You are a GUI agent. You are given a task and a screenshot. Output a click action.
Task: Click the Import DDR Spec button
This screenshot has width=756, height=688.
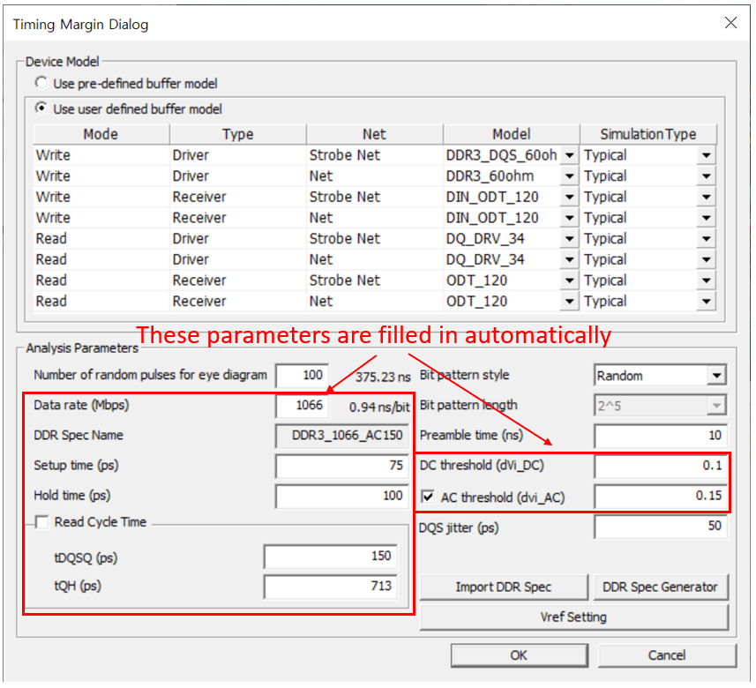pyautogui.click(x=503, y=587)
